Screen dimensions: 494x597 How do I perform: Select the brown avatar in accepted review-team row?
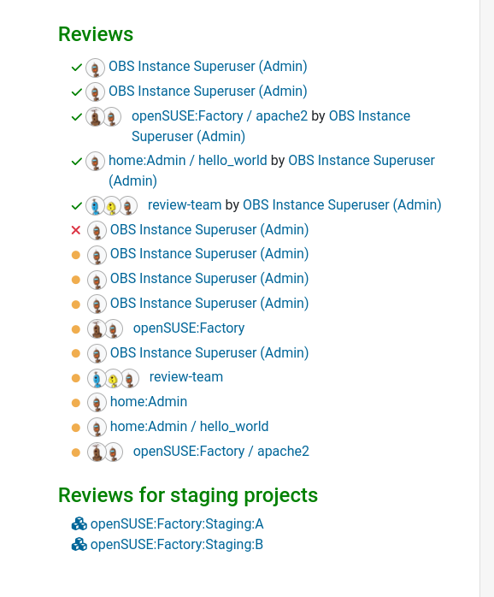[128, 206]
